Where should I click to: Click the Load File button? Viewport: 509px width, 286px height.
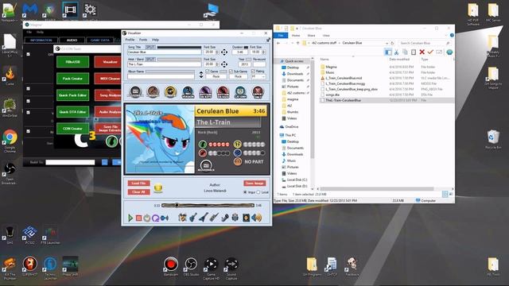[138, 184]
